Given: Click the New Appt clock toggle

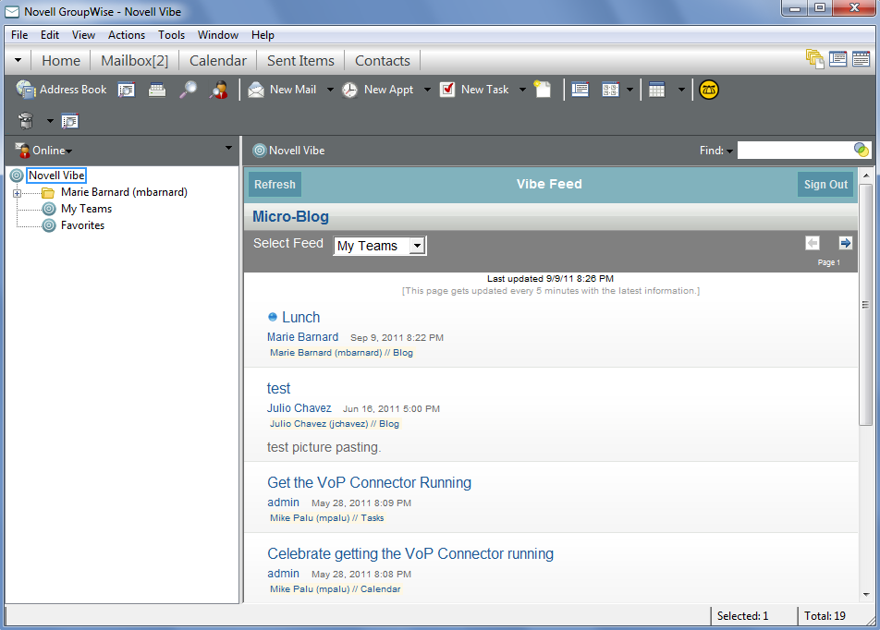Looking at the screenshot, I should coord(349,90).
